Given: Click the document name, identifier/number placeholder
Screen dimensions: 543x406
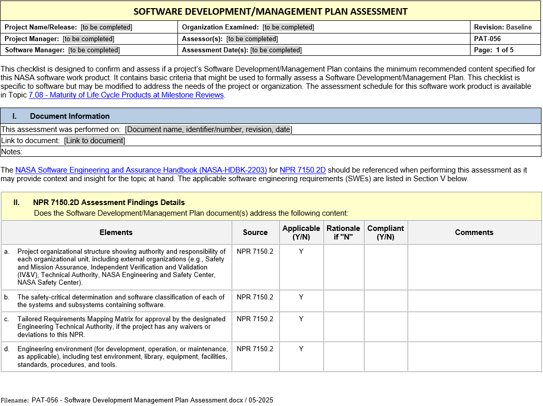Looking at the screenshot, I should tap(208, 129).
